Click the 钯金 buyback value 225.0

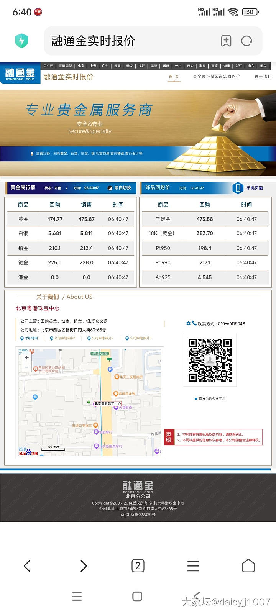pos(55,262)
